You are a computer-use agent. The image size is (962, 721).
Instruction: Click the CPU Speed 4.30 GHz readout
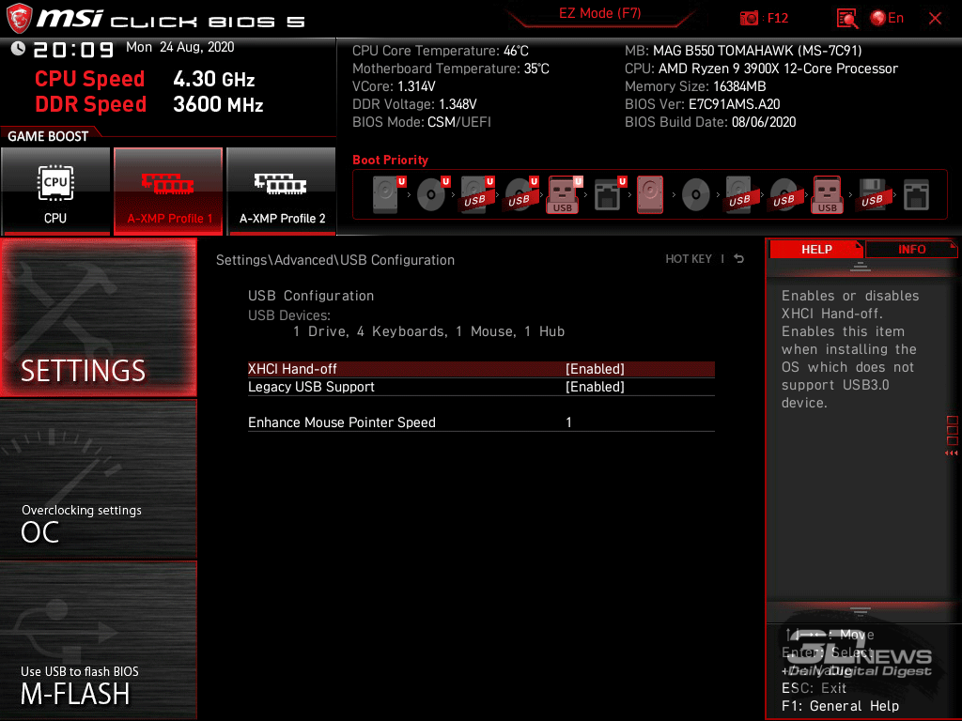tap(145, 79)
